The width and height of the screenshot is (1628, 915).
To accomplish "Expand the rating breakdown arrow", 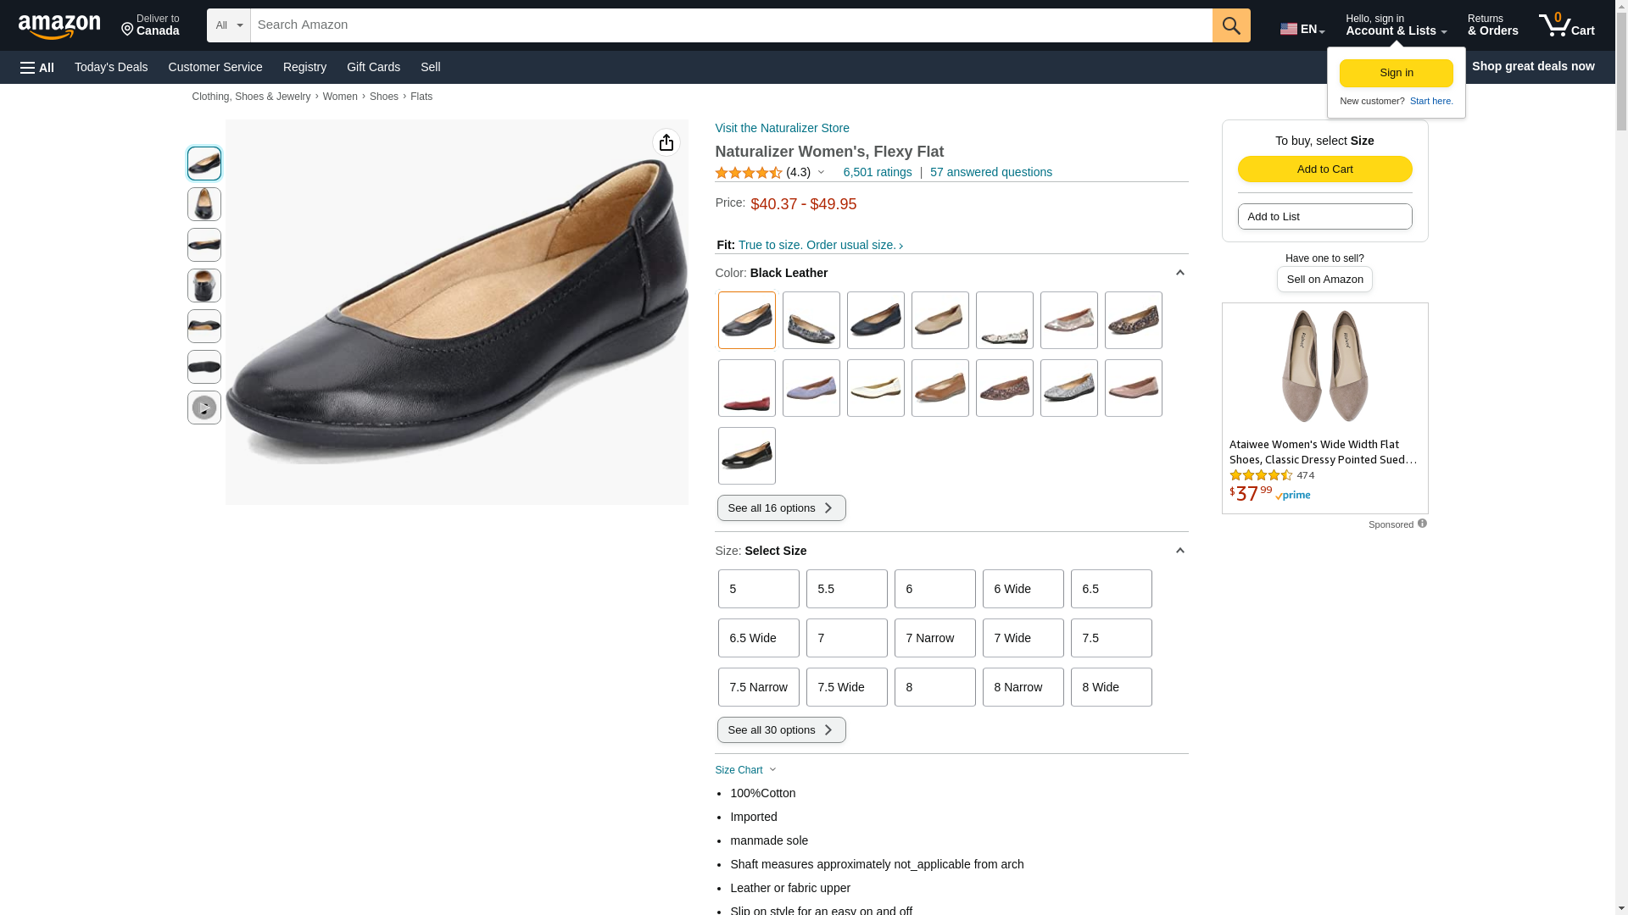I will click(821, 173).
